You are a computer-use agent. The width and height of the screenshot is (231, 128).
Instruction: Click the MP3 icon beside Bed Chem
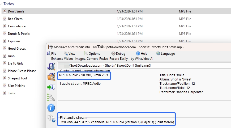[5, 19]
